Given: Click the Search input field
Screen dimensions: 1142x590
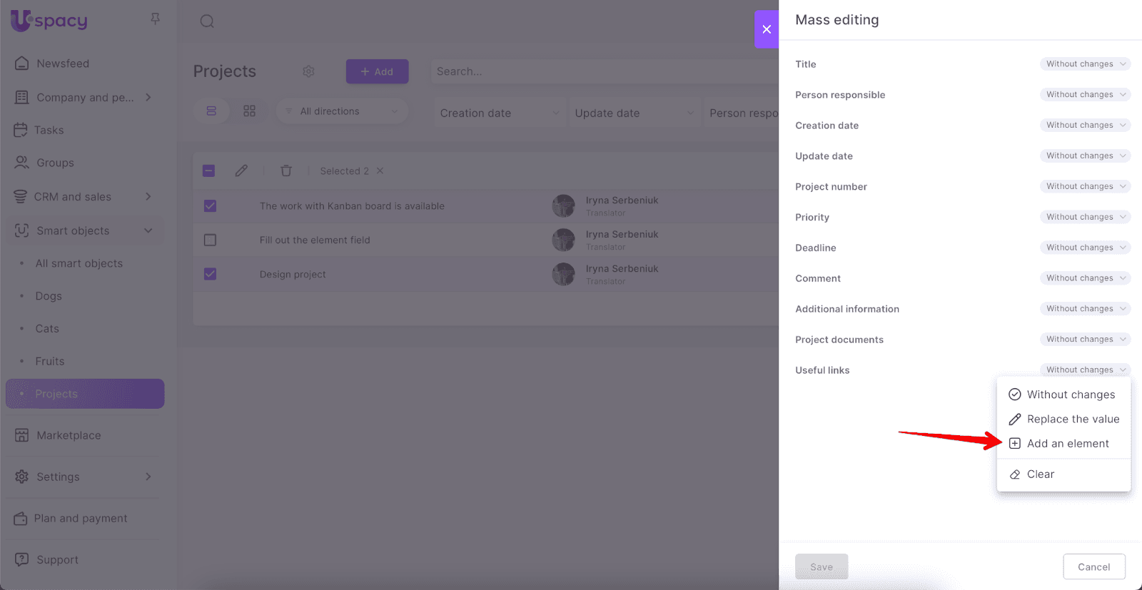Looking at the screenshot, I should 600,71.
